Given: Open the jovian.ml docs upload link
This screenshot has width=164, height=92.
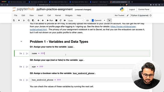Looking at the screenshot, I should point(123,27).
